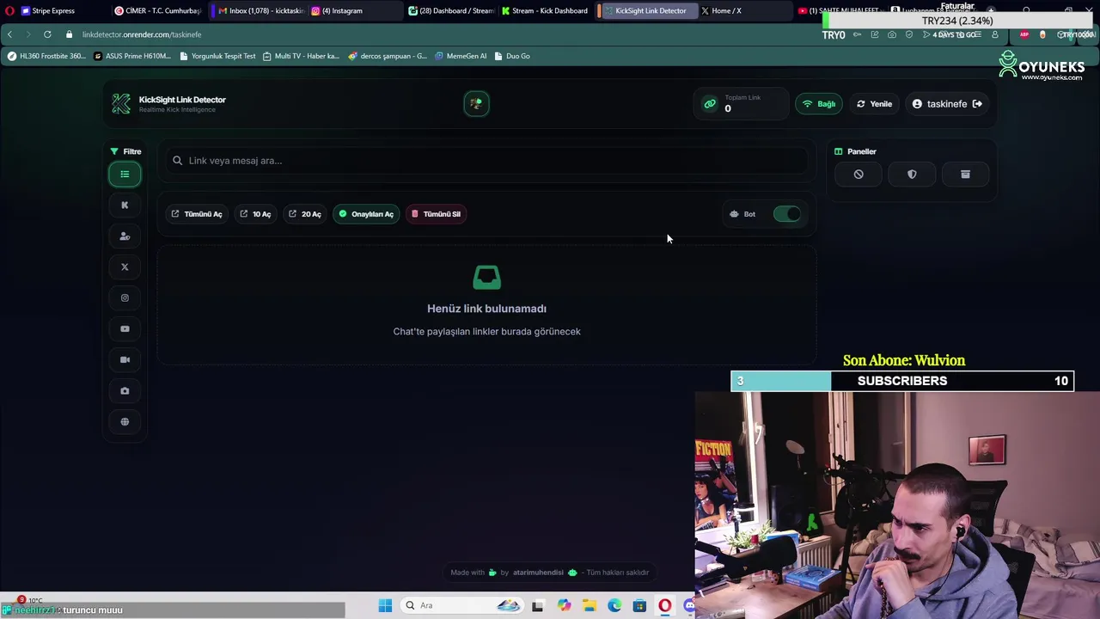Viewport: 1100px width, 619px height.
Task: Select the user filter icon in sidebar
Action: pos(125,236)
